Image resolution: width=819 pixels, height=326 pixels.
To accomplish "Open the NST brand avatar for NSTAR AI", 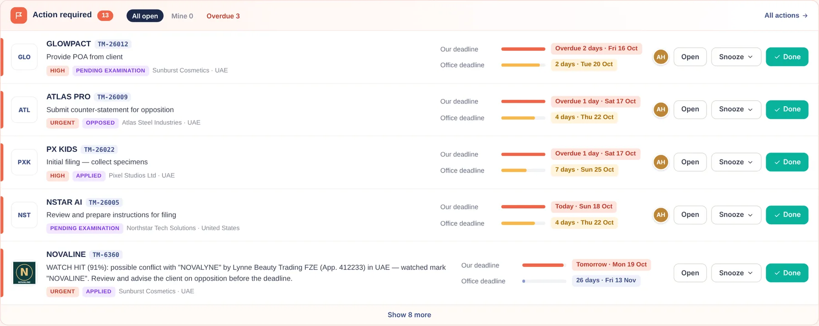I will pos(24,215).
